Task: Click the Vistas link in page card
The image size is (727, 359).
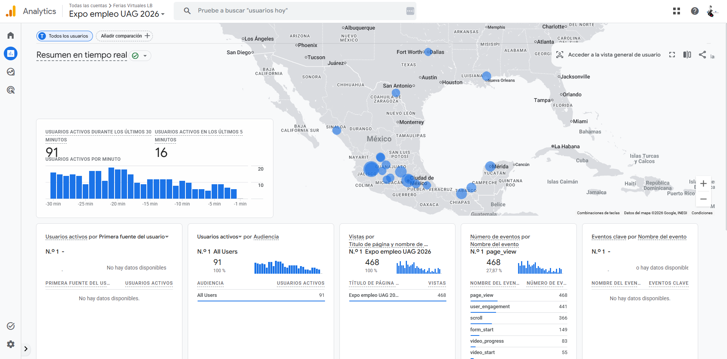Action: pos(356,237)
